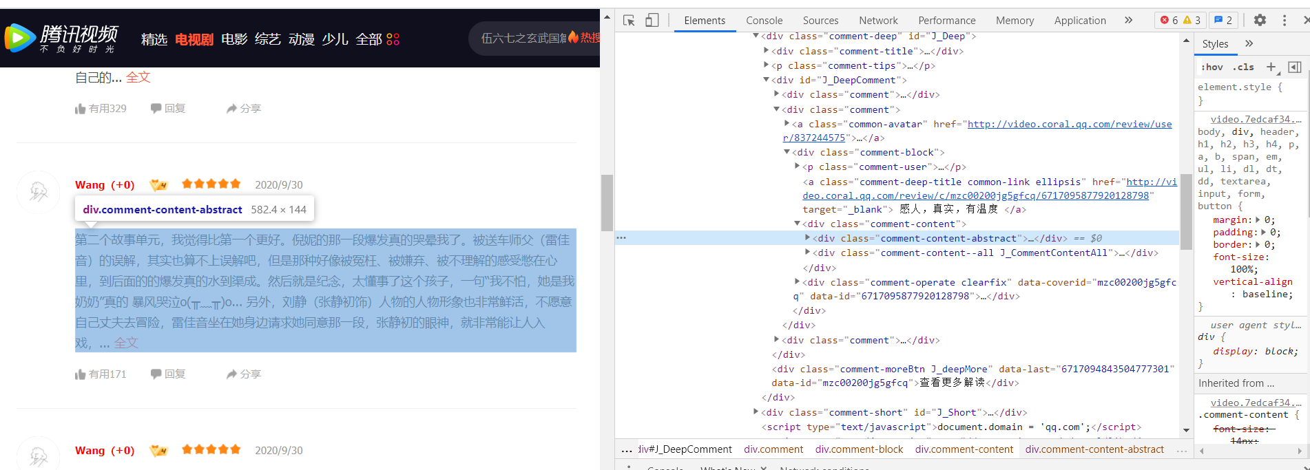The image size is (1310, 470).
Task: Switch to the Memory tab
Action: [x=1015, y=21]
